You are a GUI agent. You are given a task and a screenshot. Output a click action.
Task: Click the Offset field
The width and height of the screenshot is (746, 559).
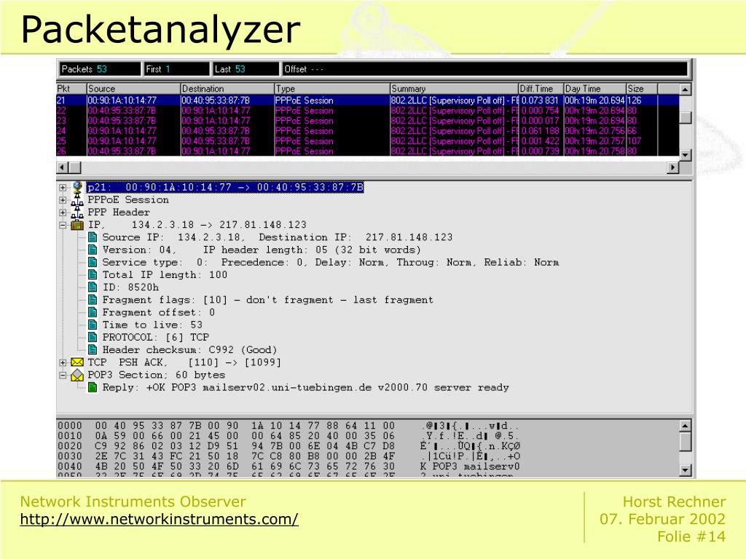click(484, 69)
